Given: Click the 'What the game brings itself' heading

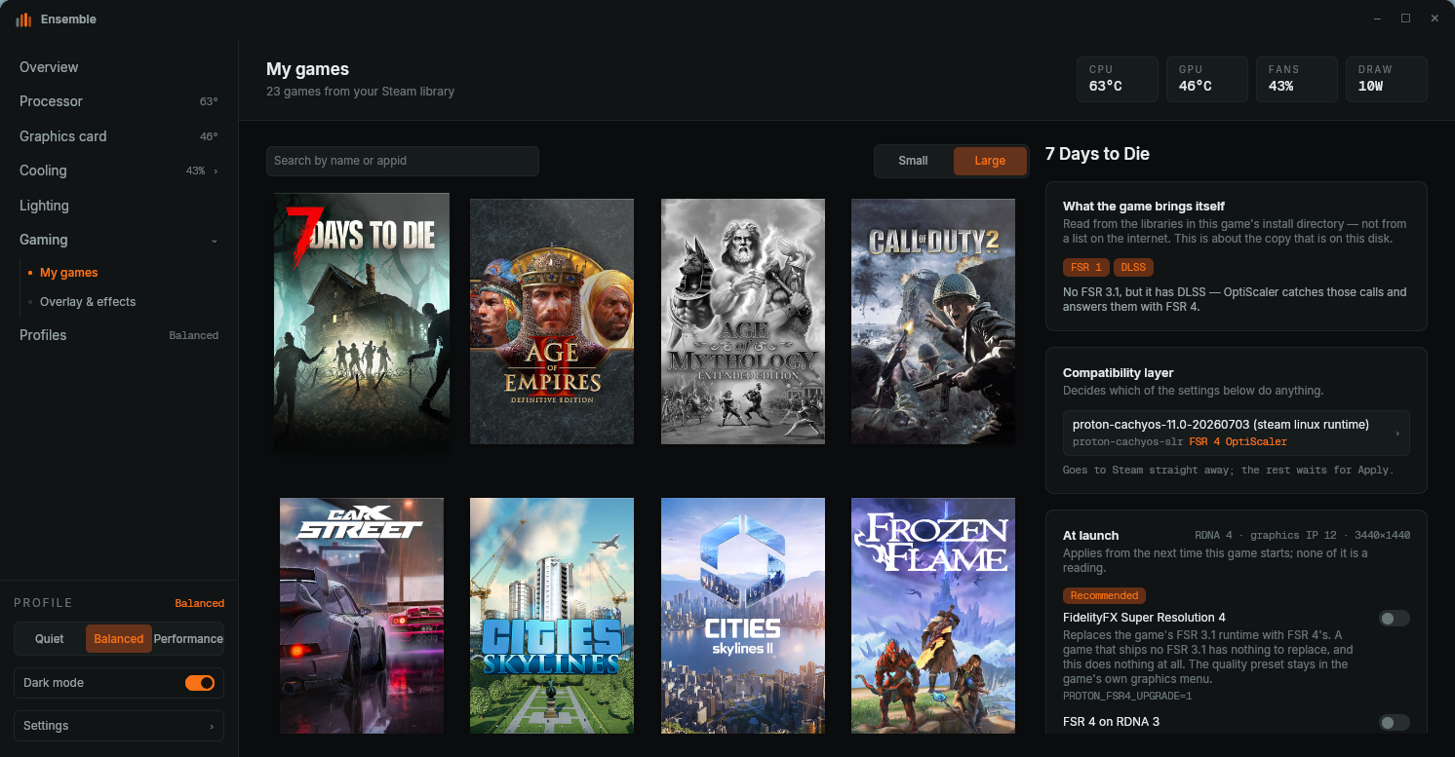Looking at the screenshot, I should [1144, 207].
